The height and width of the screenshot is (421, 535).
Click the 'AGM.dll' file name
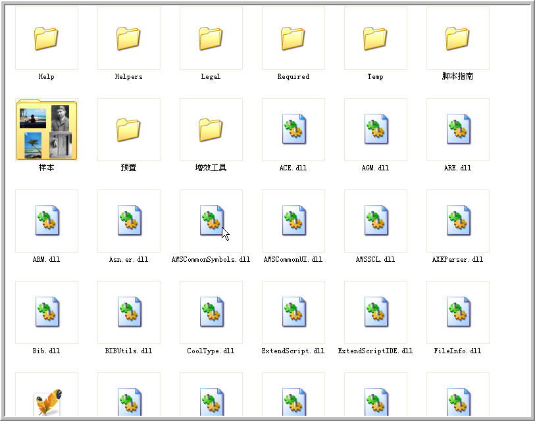point(375,168)
